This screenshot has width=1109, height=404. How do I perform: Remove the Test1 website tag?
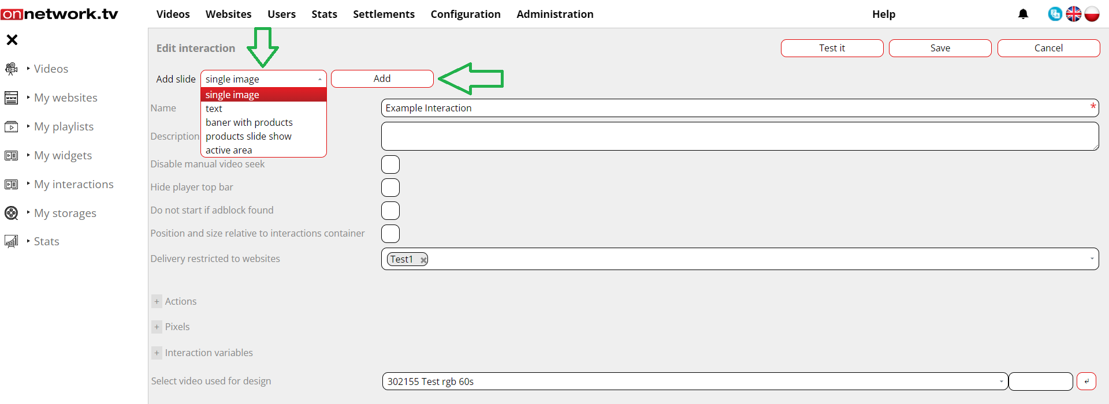[423, 260]
